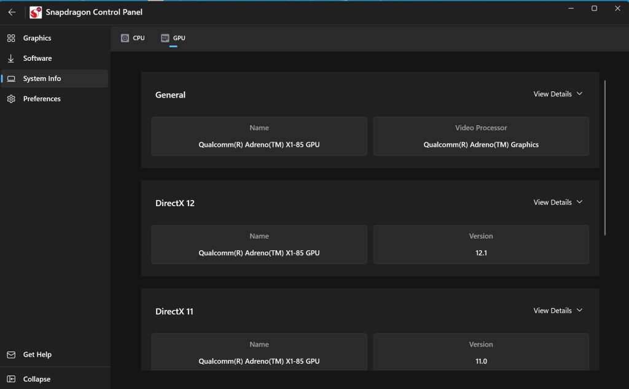This screenshot has height=389, width=629.
Task: Open Preferences using the gear icon
Action: pyautogui.click(x=10, y=98)
